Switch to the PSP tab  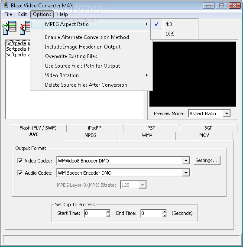pos(151,128)
